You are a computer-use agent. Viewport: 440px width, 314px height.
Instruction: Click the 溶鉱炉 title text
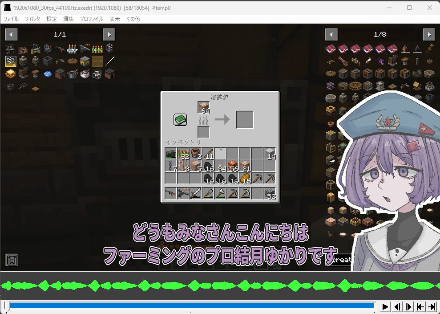[x=219, y=97]
